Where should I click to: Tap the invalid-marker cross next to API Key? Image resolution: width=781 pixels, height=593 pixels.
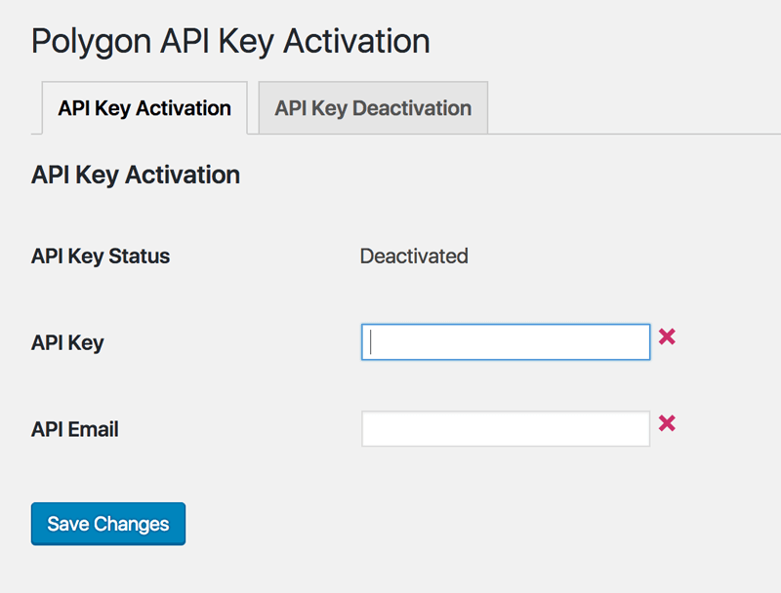667,336
